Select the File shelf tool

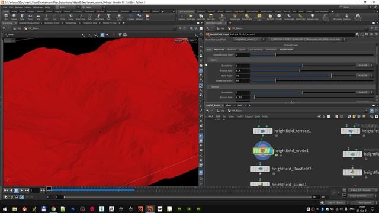point(147,17)
